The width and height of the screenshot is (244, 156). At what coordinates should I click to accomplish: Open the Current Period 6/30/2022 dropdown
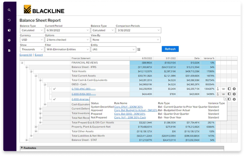point(67,30)
